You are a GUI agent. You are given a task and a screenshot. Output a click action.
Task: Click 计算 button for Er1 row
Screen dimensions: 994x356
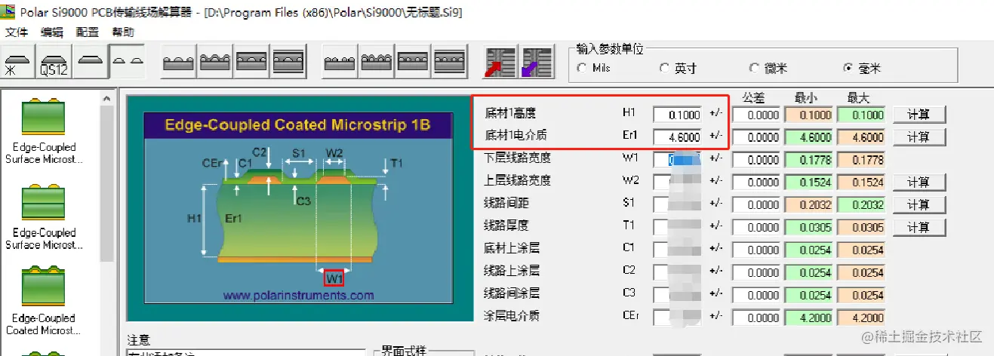[x=919, y=137]
